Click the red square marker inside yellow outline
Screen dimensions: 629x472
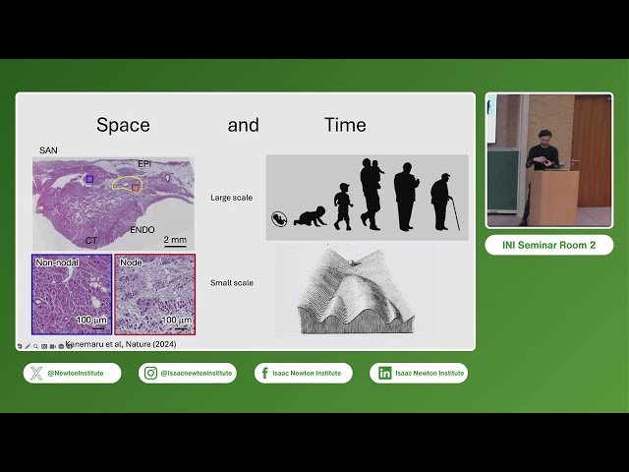[136, 187]
